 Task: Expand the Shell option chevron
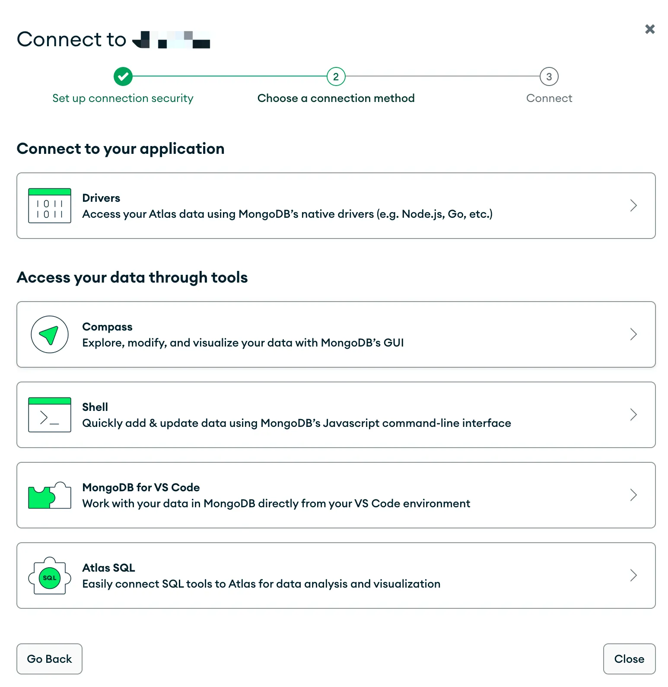click(x=634, y=414)
